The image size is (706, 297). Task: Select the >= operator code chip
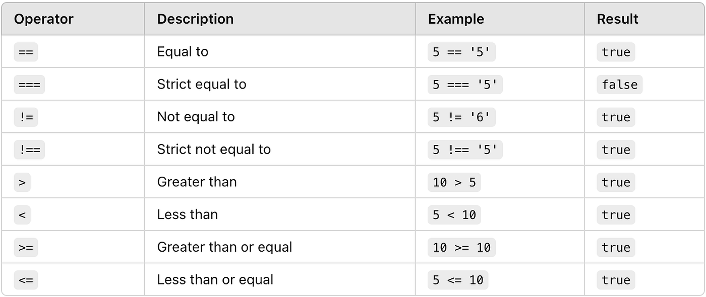[26, 247]
